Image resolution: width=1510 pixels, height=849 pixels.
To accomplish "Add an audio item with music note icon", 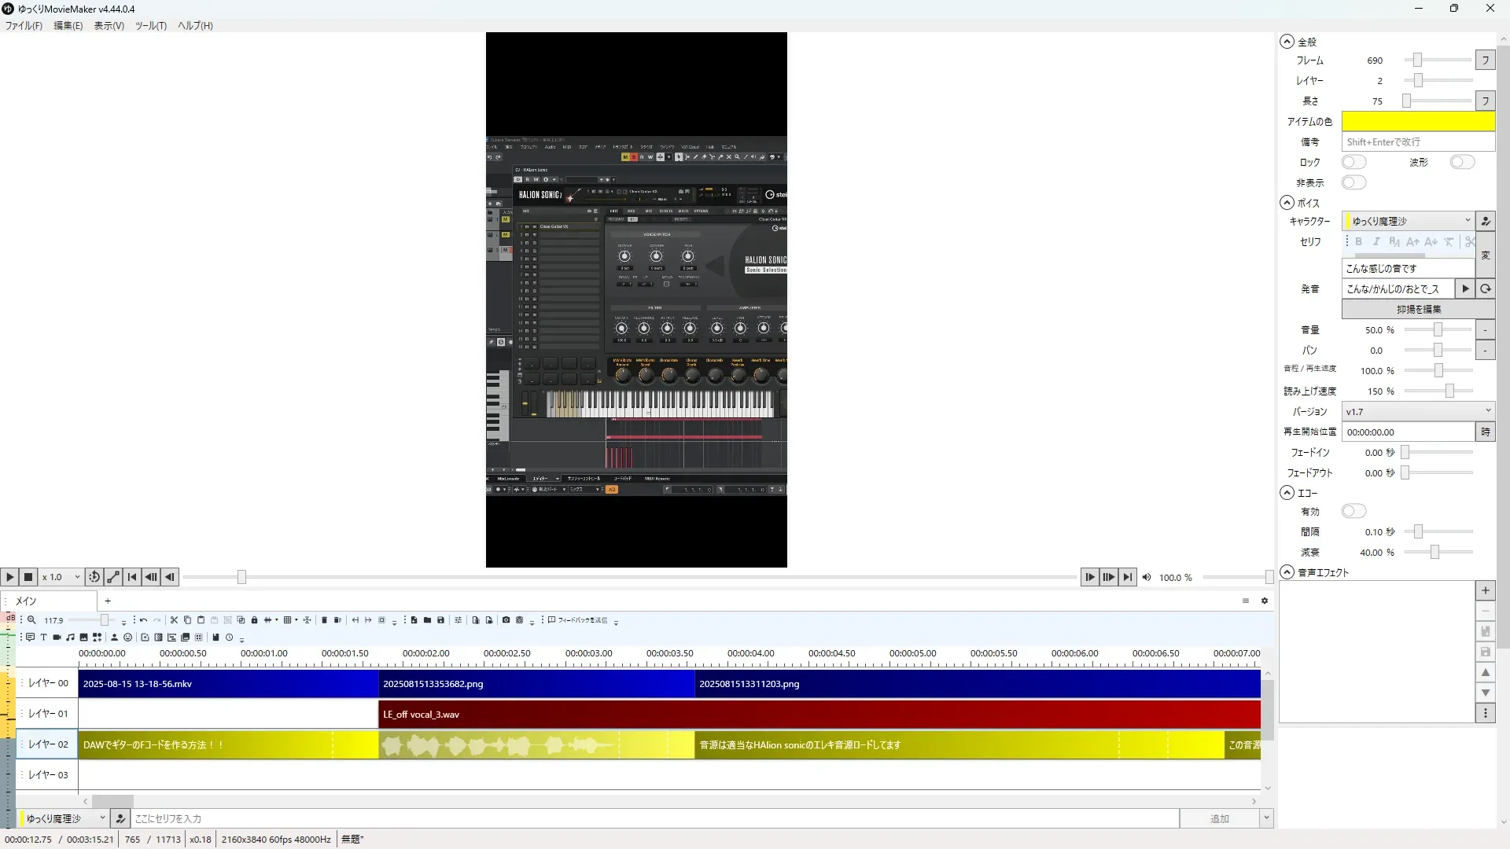I will point(70,638).
